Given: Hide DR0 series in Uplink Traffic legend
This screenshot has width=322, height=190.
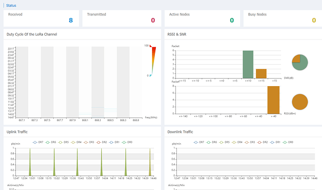Looking at the screenshot, I should coord(125,142).
